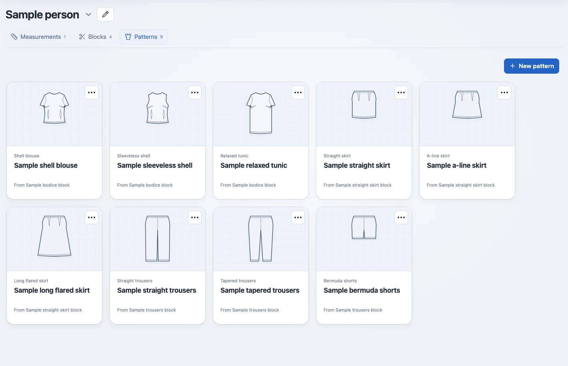Open the Sample bermuda shorts title
The width and height of the screenshot is (568, 366).
click(362, 290)
